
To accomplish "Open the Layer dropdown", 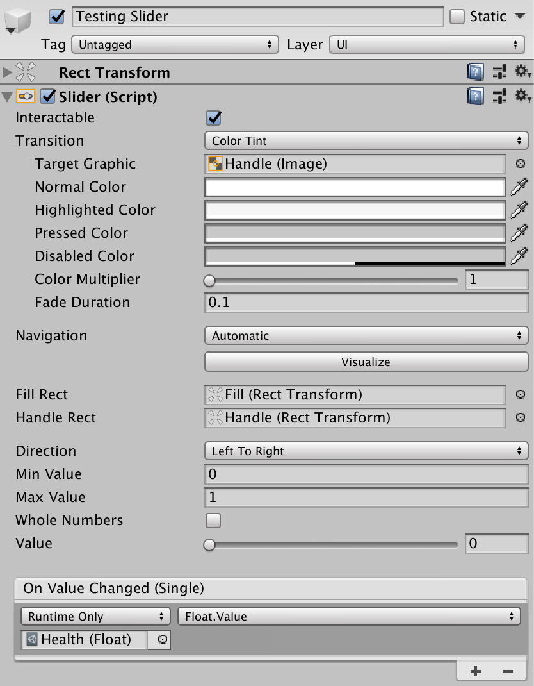I will (427, 45).
